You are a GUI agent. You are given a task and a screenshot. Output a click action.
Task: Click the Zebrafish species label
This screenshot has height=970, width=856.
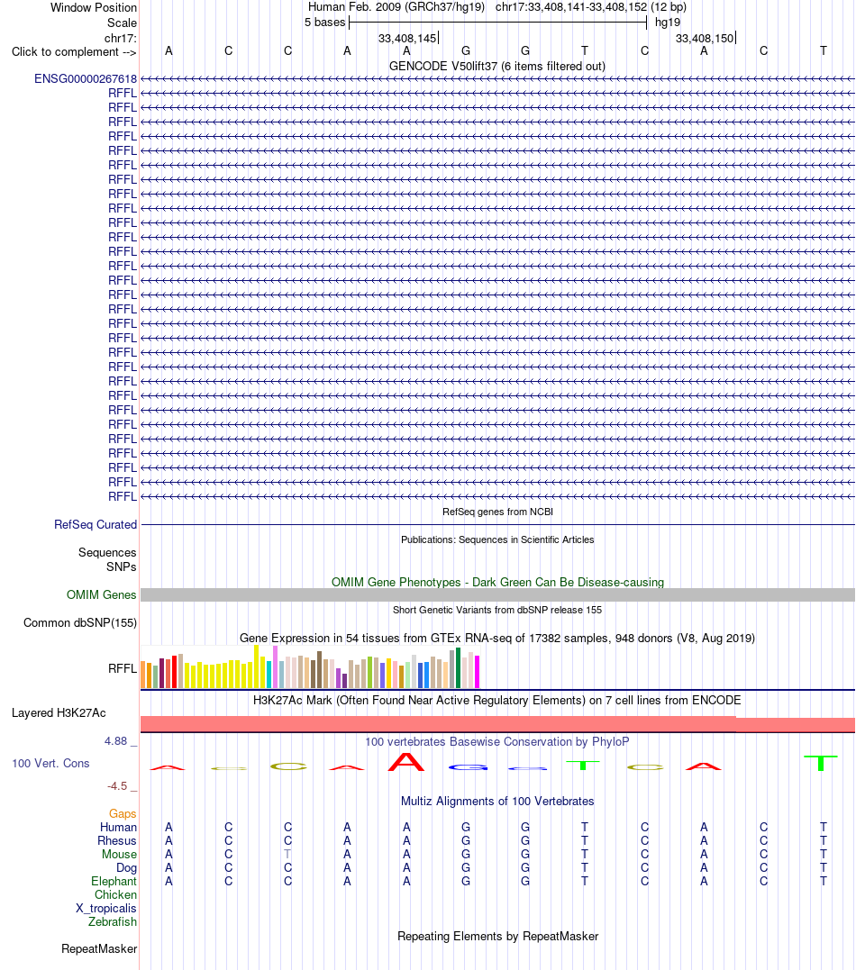pos(112,921)
